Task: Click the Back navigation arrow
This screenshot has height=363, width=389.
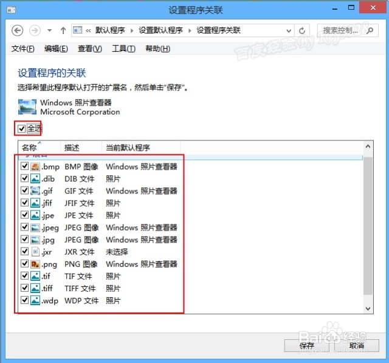Action: click(18, 30)
